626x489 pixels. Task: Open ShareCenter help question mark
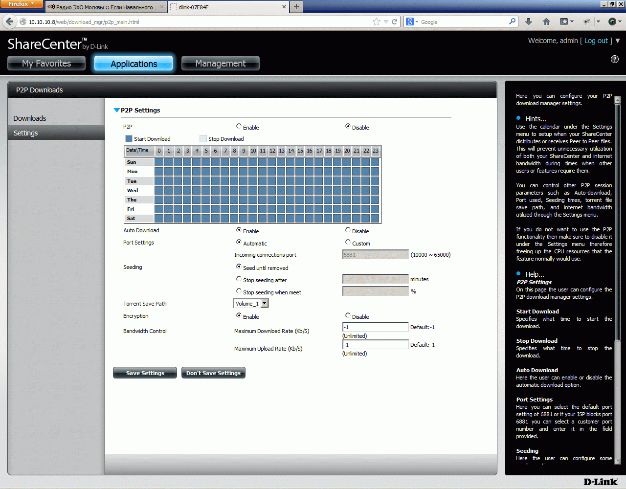point(615,59)
